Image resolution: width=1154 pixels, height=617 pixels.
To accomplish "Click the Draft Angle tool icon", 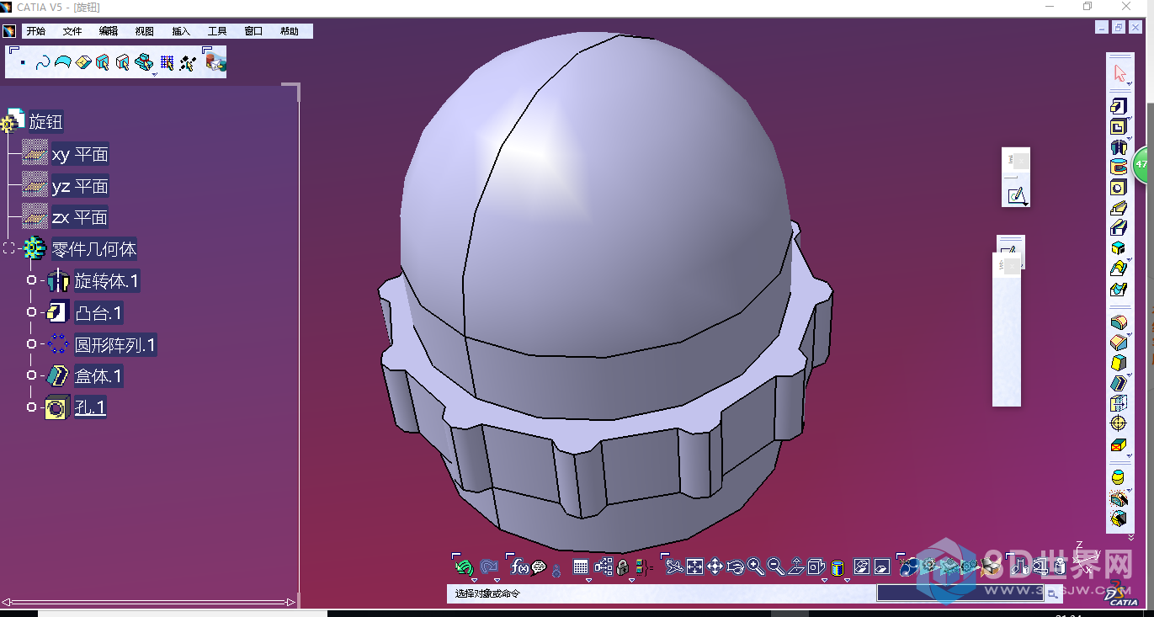I will click(x=1118, y=363).
